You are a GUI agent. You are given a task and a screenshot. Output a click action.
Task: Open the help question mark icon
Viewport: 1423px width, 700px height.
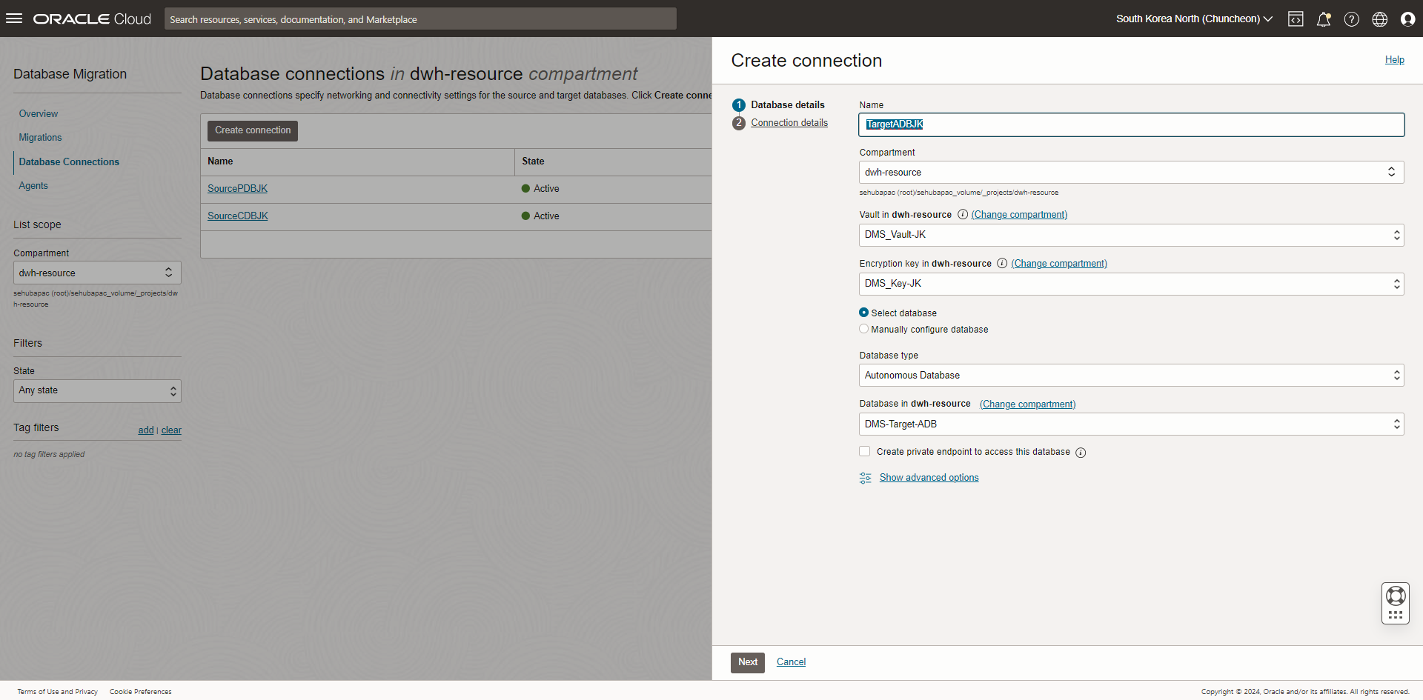click(1352, 19)
